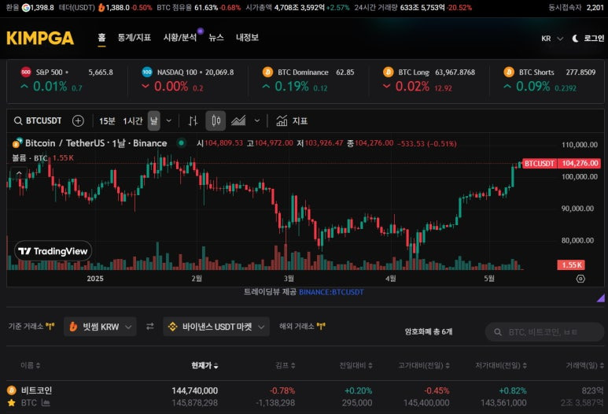Go to the 뉴스 page
608x414 pixels.
click(216, 37)
